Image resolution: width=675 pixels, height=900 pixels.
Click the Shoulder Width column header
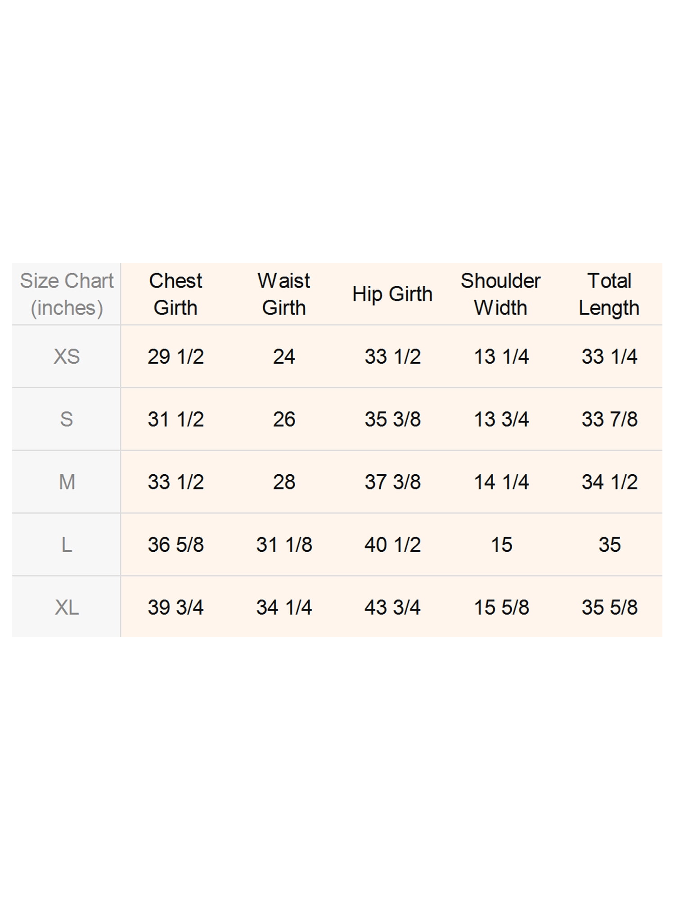click(x=501, y=294)
